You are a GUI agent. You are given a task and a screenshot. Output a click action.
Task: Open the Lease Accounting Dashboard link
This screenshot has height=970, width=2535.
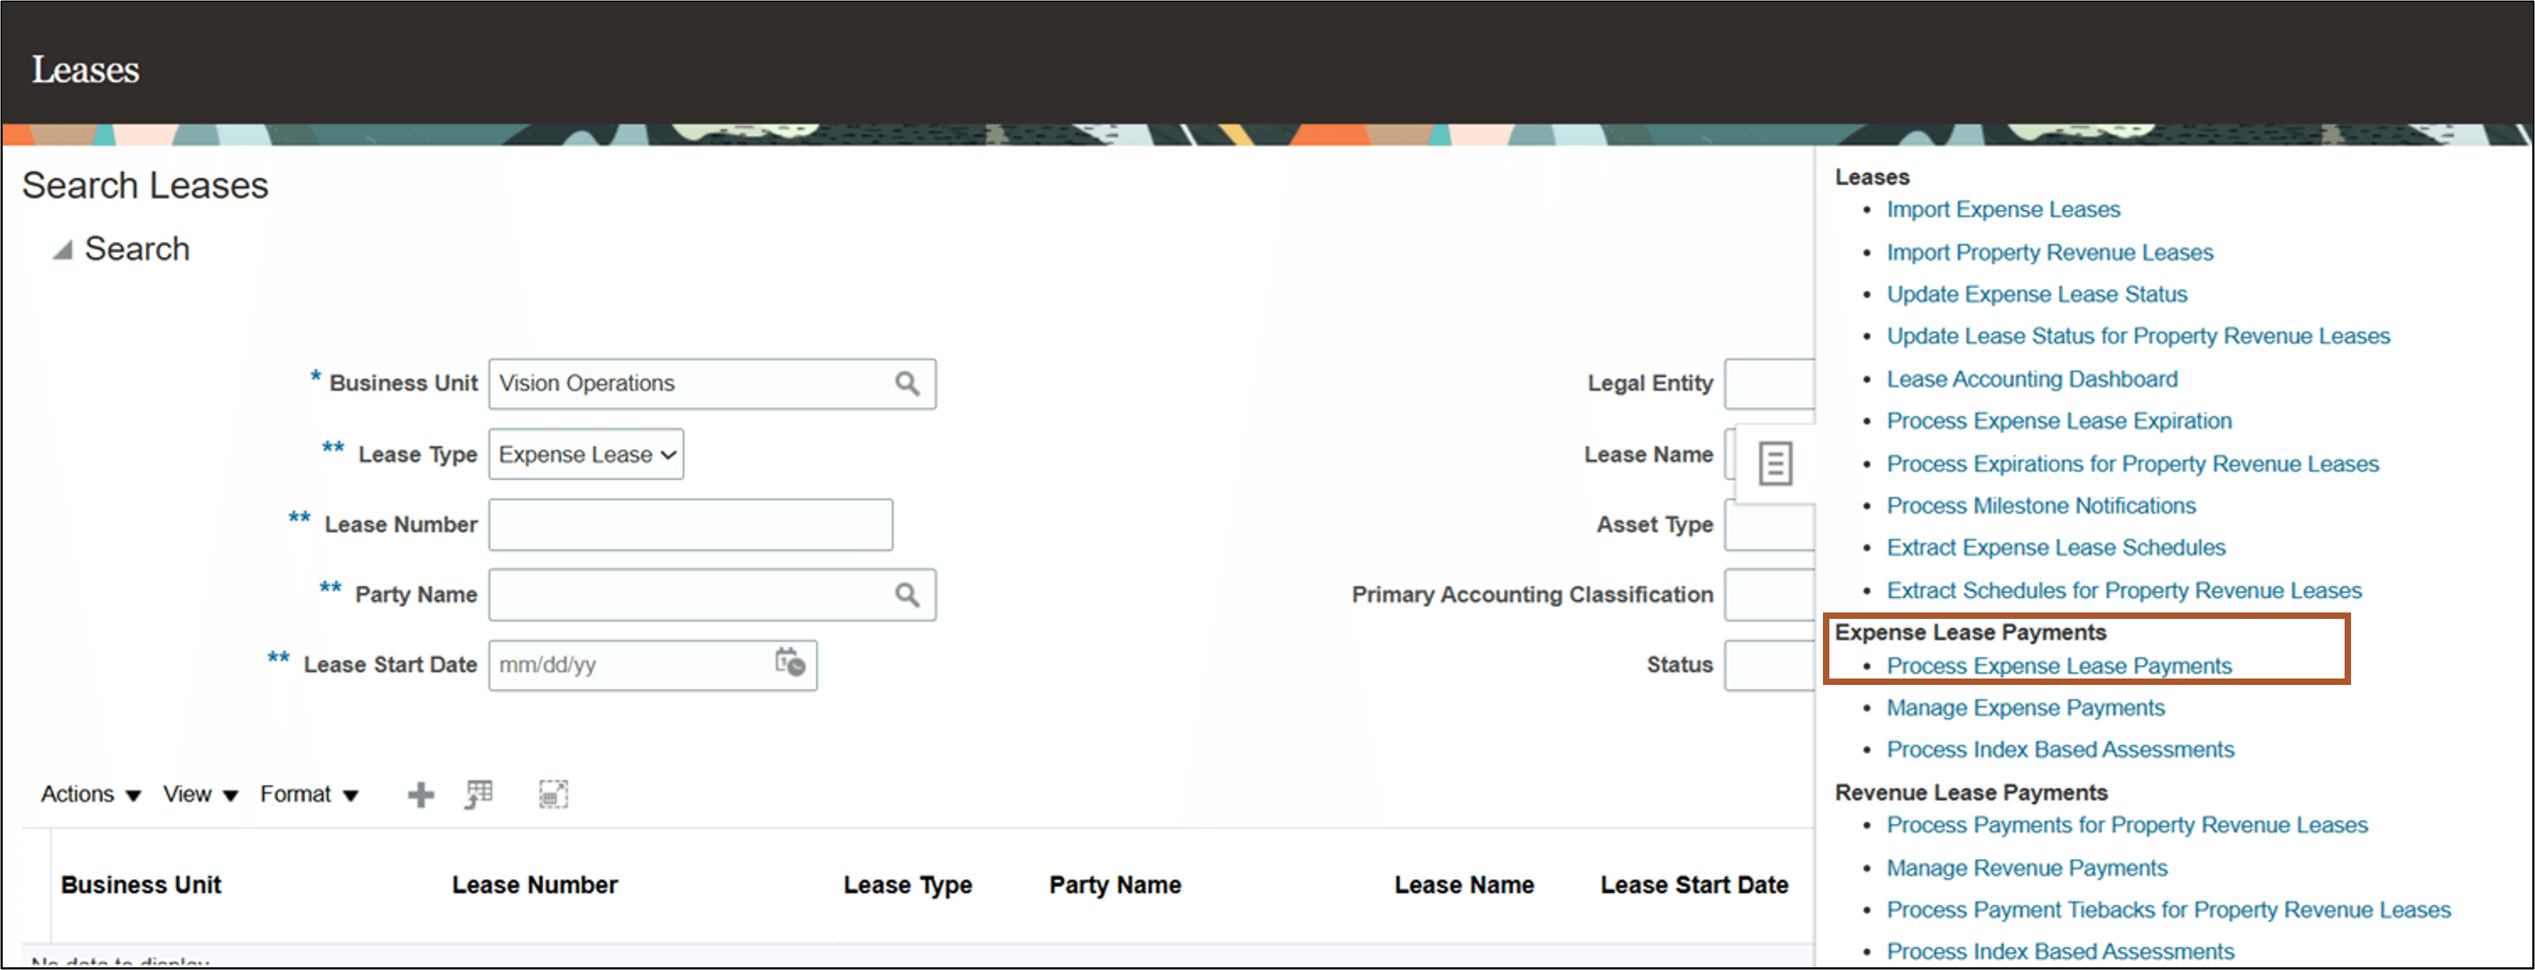(x=2031, y=379)
